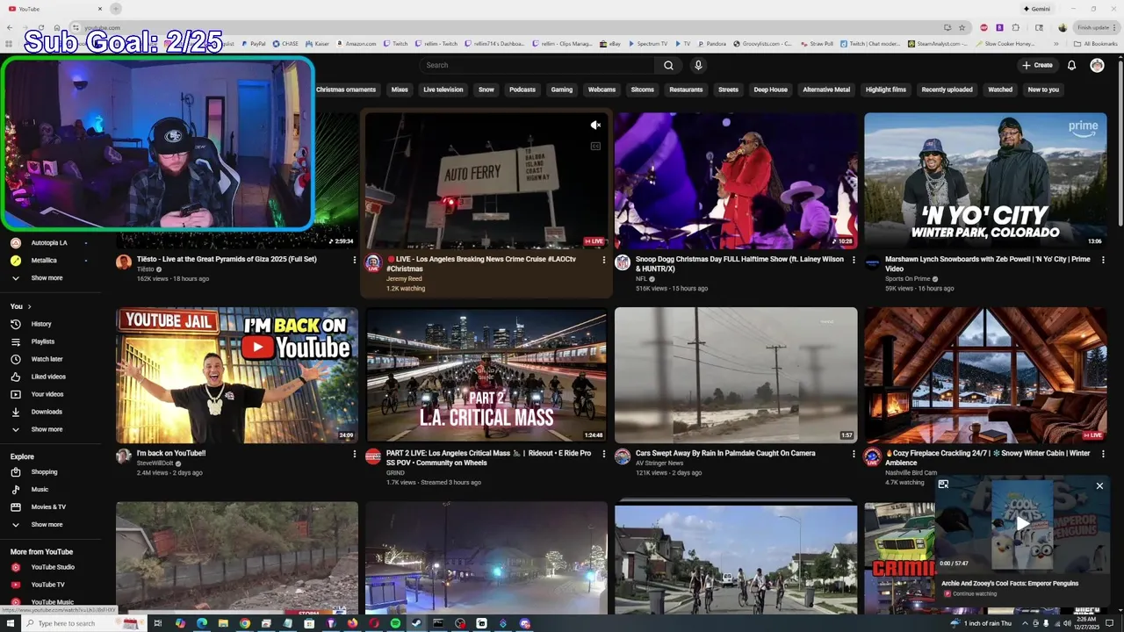Open the AV Stringer News channel link
Screen dimensions: 1124x632
click(660, 463)
